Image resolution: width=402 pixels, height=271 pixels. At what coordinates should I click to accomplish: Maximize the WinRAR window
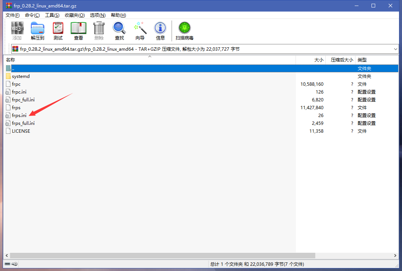tap(373, 6)
